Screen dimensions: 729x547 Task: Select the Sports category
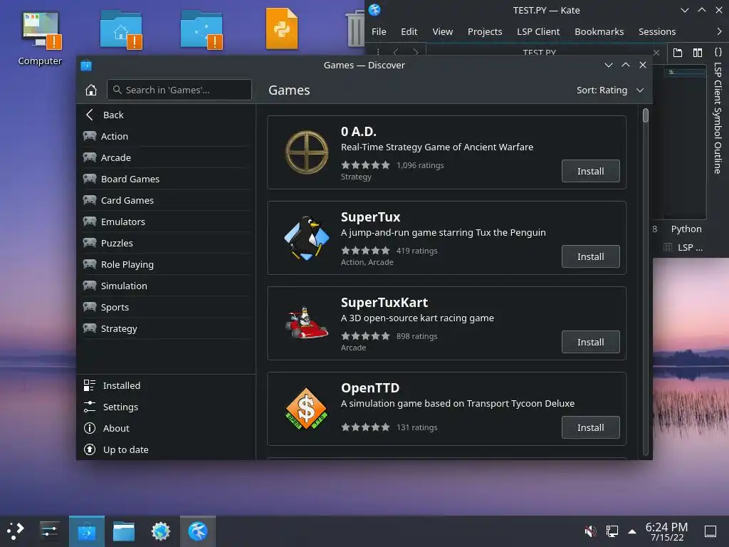coord(166,307)
